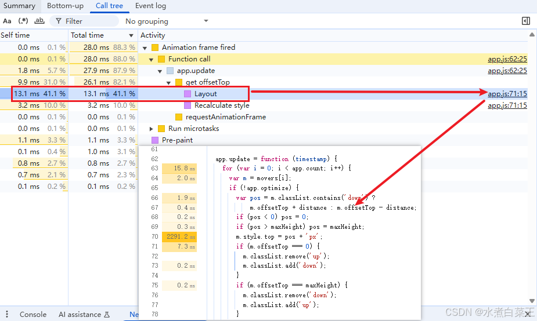Image resolution: width=537 pixels, height=321 pixels.
Task: Click the purple Layout category icon
Action: click(x=188, y=94)
